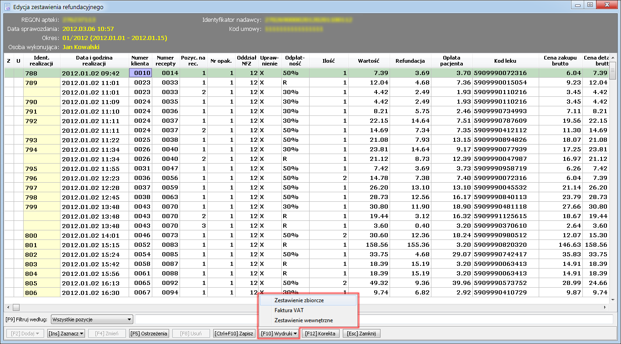
Task: Click the [F8] Usuń button
Action: 191,334
